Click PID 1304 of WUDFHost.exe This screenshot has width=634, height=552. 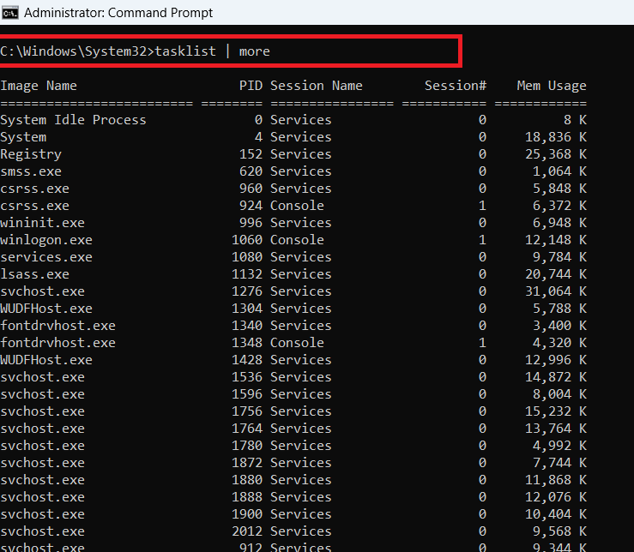247,309
